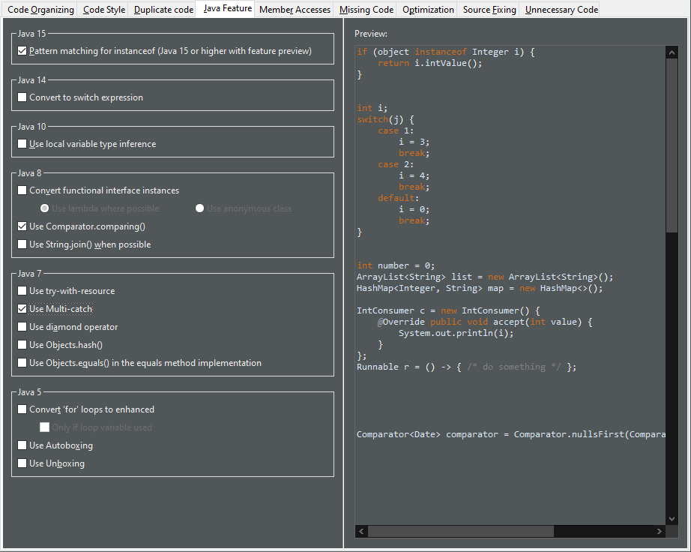Viewport: 691px width, 552px height.
Task: Enable the Use Autoboxing option
Action: coord(22,445)
